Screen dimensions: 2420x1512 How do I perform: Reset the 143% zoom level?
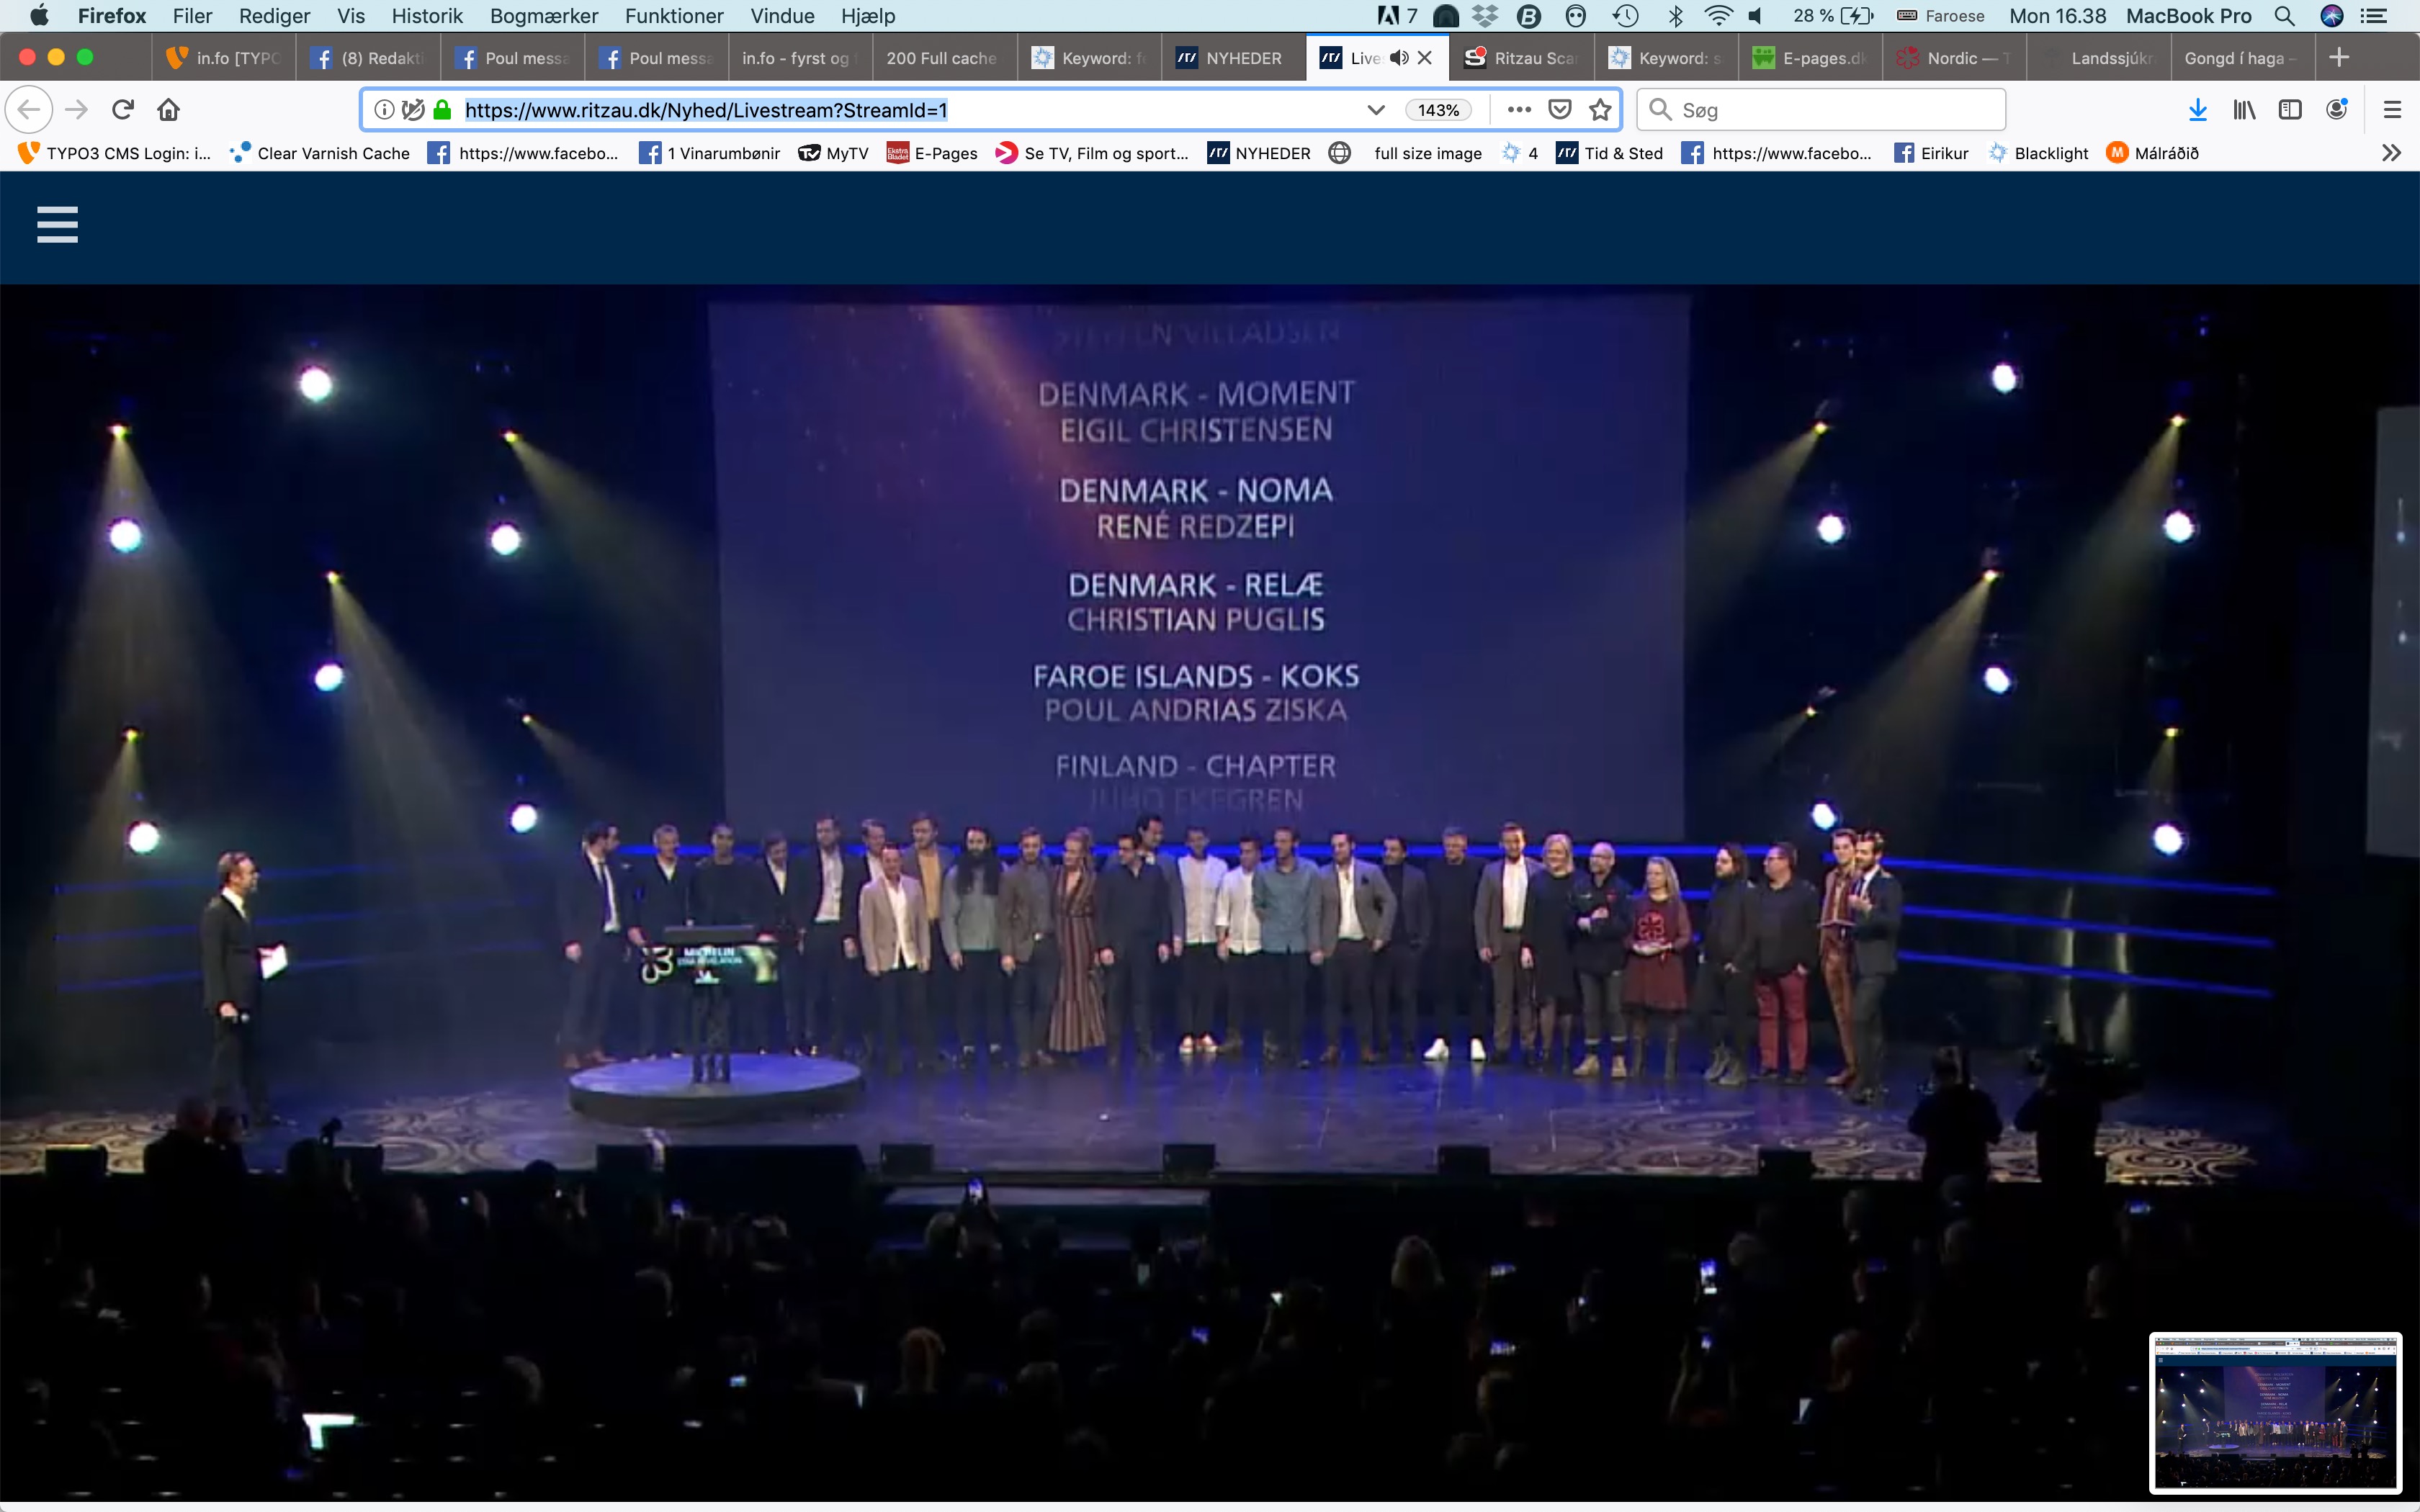1438,110
